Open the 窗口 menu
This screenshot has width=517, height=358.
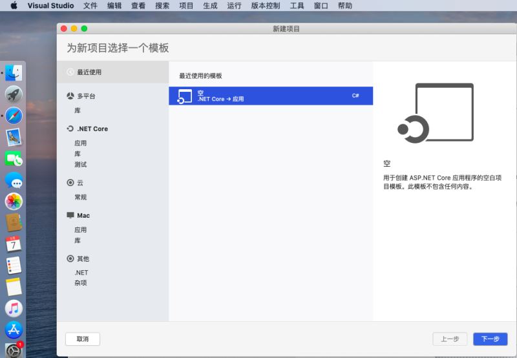click(321, 6)
